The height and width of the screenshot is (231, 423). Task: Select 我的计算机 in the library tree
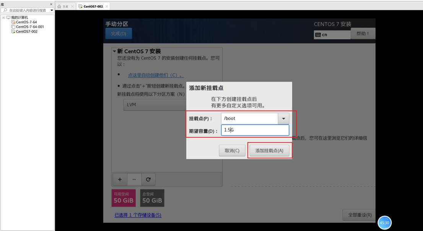click(x=20, y=17)
